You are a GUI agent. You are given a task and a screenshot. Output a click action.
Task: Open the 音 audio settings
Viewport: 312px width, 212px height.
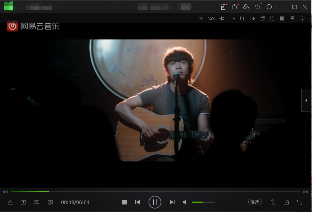[292, 18]
